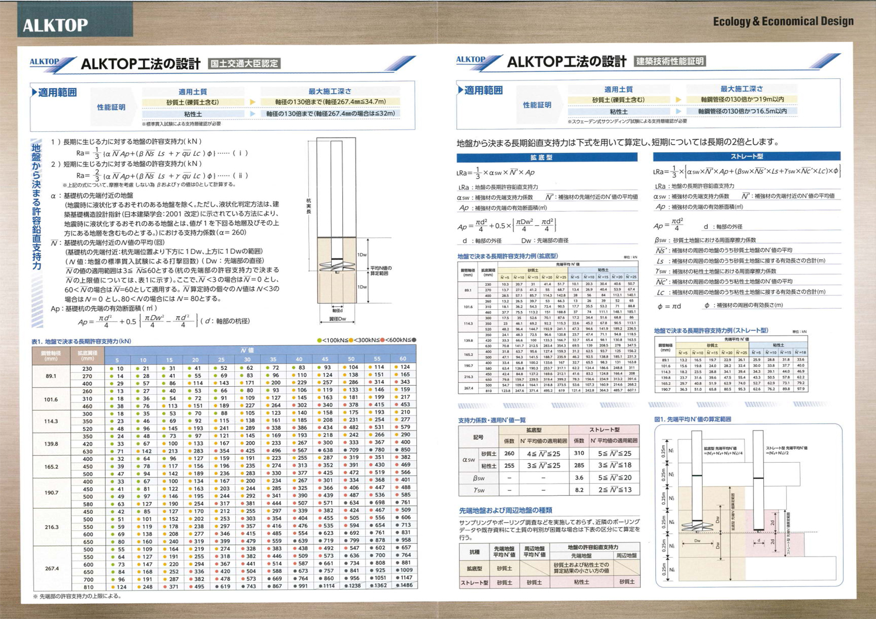Click vertical heading 地盤から決まる許容鉛直支持力
This screenshot has height=619, width=876.
[37, 207]
